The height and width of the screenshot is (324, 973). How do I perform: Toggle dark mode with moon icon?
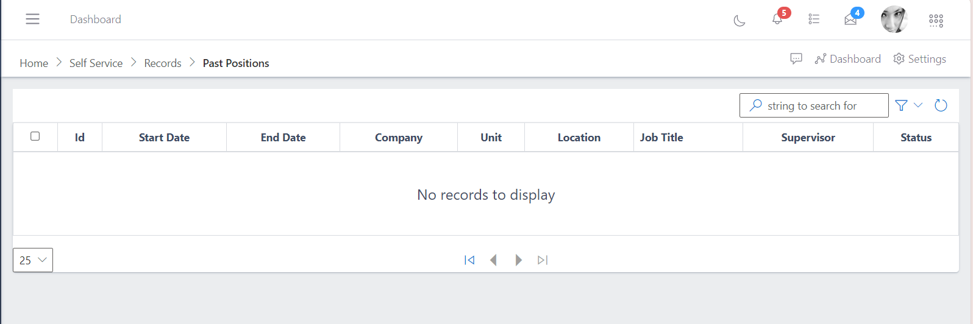[740, 21]
